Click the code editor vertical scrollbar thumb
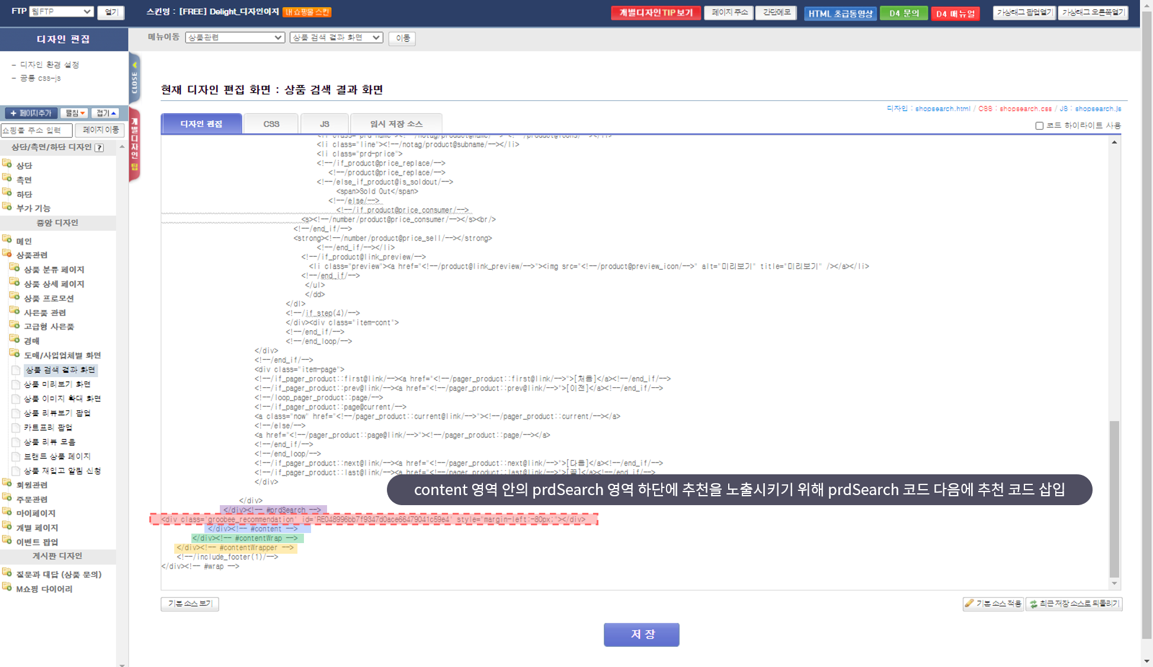The image size is (1153, 667). (x=1114, y=498)
